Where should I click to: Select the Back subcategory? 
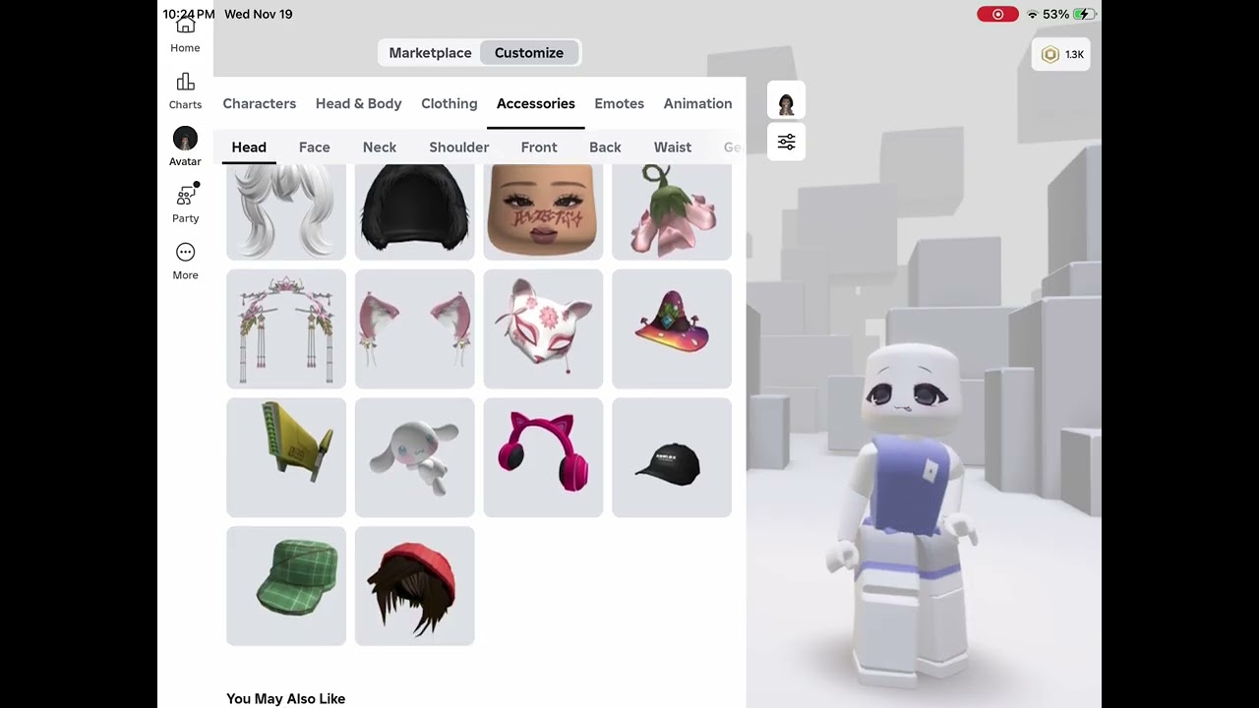pos(605,147)
